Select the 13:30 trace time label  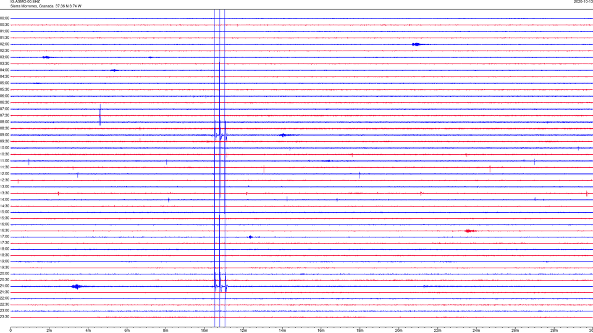point(5,193)
